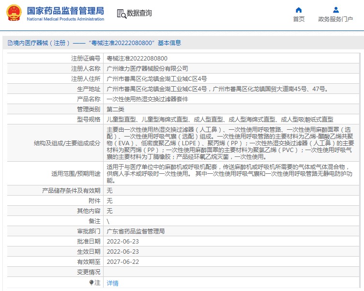Click the 产品储存条件及有效期 label
The image size is (364, 291).
click(71, 191)
